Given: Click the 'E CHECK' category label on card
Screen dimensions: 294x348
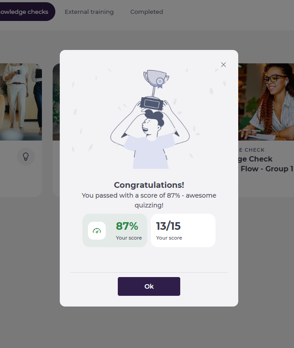Looking at the screenshot, I should pos(252,150).
